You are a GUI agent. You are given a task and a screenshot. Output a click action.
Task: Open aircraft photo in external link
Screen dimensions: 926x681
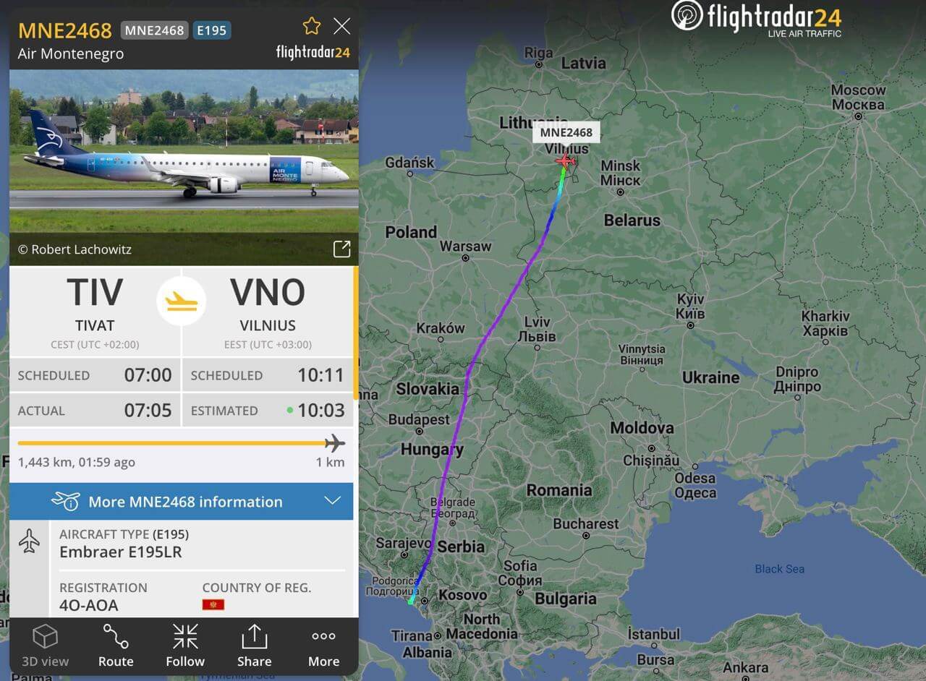341,249
